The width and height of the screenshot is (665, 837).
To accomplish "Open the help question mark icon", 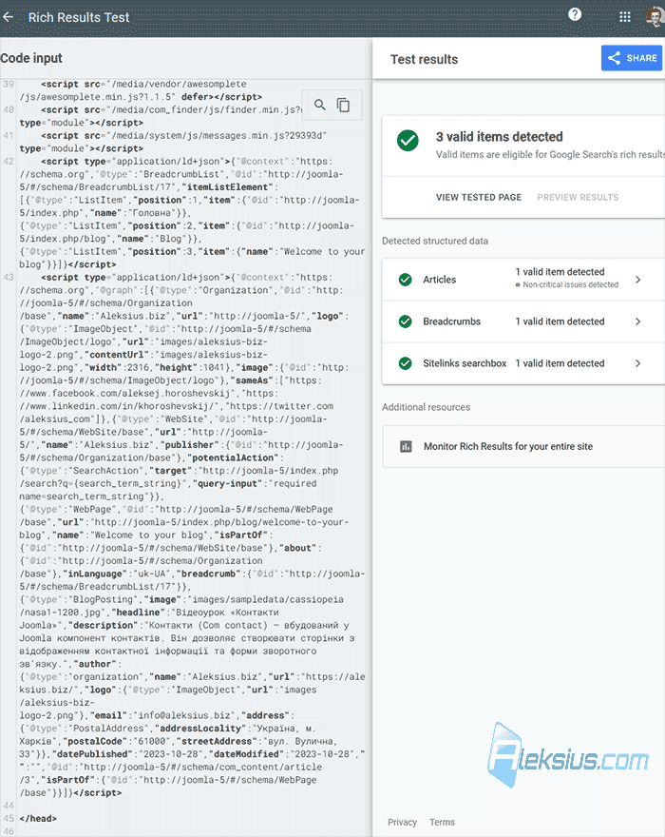I will click(x=575, y=14).
